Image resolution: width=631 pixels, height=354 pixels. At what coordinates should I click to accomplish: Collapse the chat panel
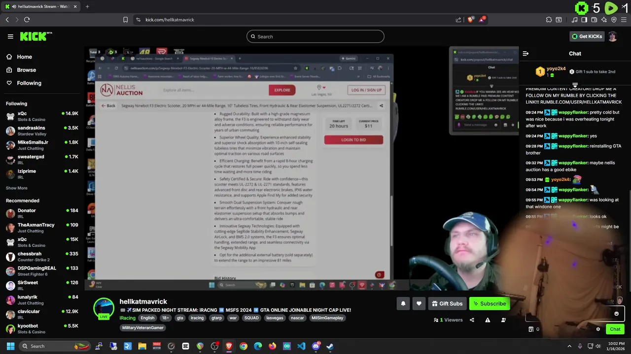[526, 54]
